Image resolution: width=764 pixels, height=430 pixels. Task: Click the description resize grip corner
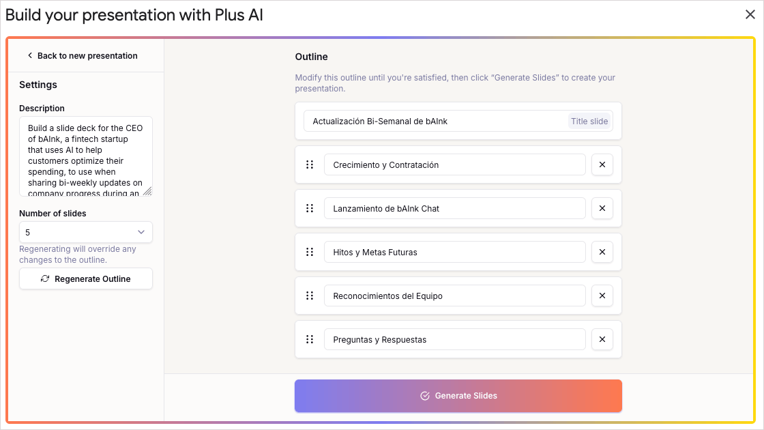pos(147,192)
